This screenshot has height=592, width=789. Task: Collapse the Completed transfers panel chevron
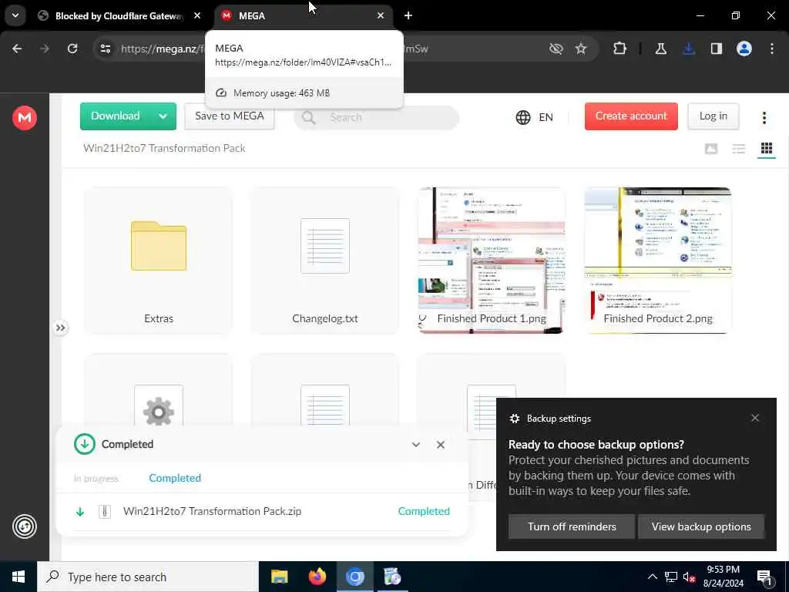pos(415,445)
